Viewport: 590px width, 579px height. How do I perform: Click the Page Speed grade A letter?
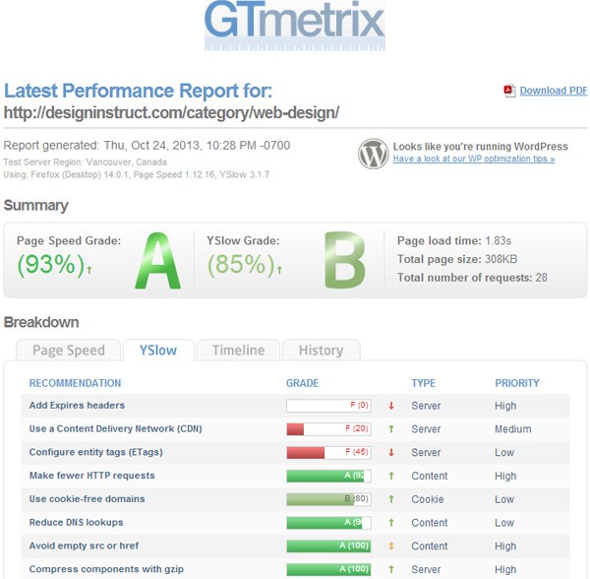pos(158,260)
